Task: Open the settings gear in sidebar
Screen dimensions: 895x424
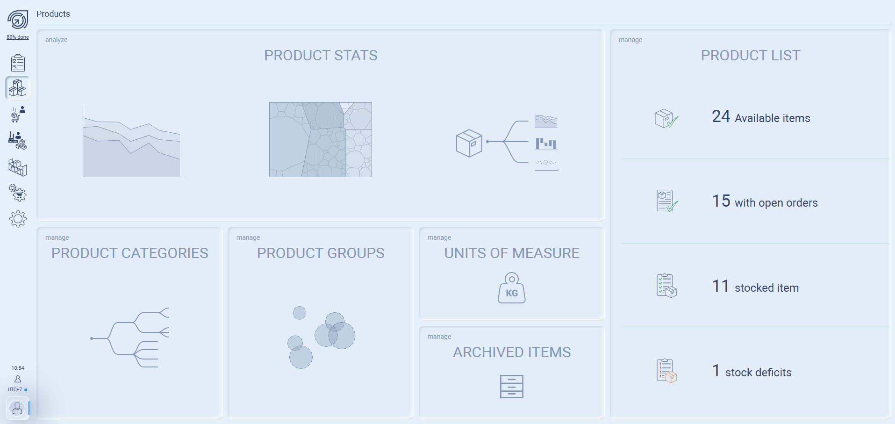Action: pos(18,219)
